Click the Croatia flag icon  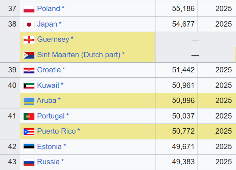29,70
